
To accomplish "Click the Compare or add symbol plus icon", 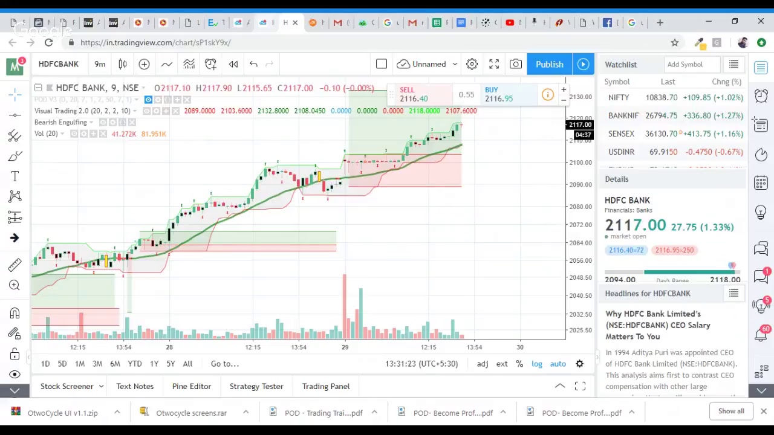I will (144, 64).
